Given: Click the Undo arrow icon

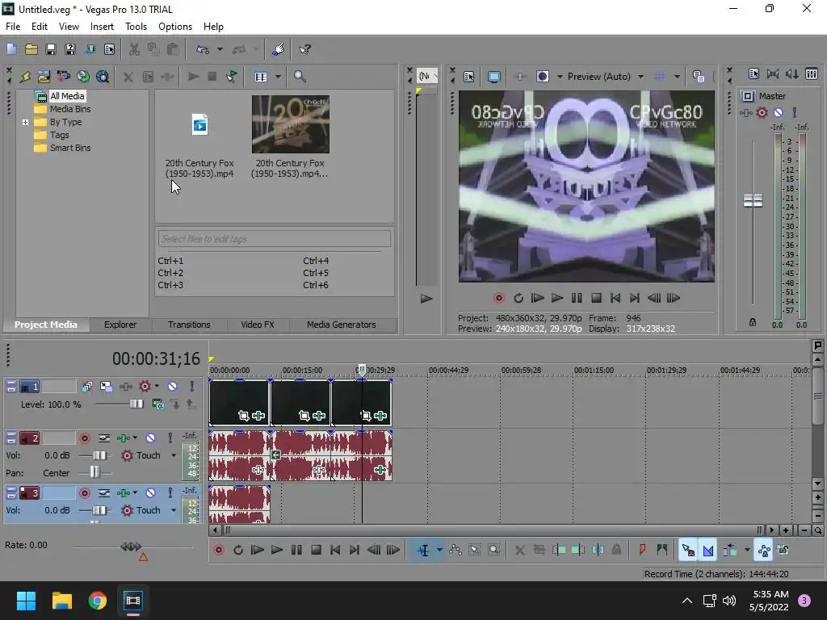Looking at the screenshot, I should click(203, 49).
